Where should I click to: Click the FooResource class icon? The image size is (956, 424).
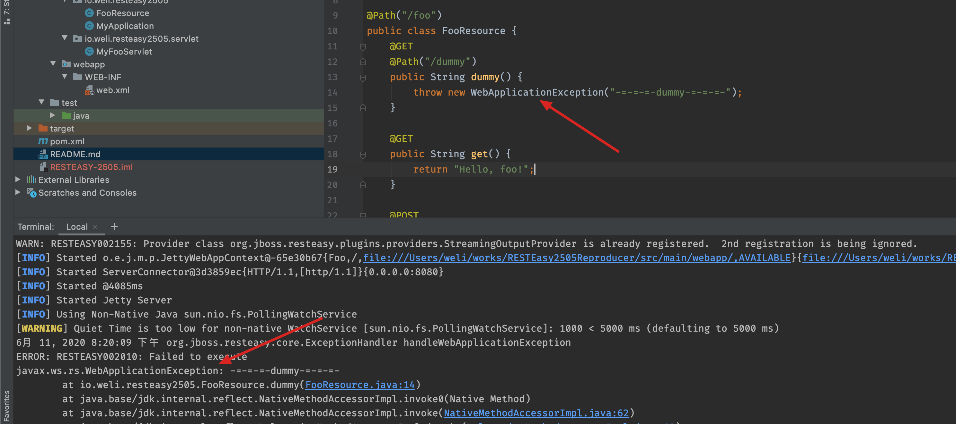pos(89,13)
